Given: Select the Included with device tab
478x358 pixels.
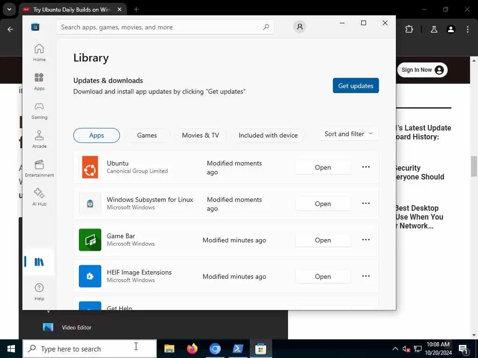Looking at the screenshot, I should (268, 135).
